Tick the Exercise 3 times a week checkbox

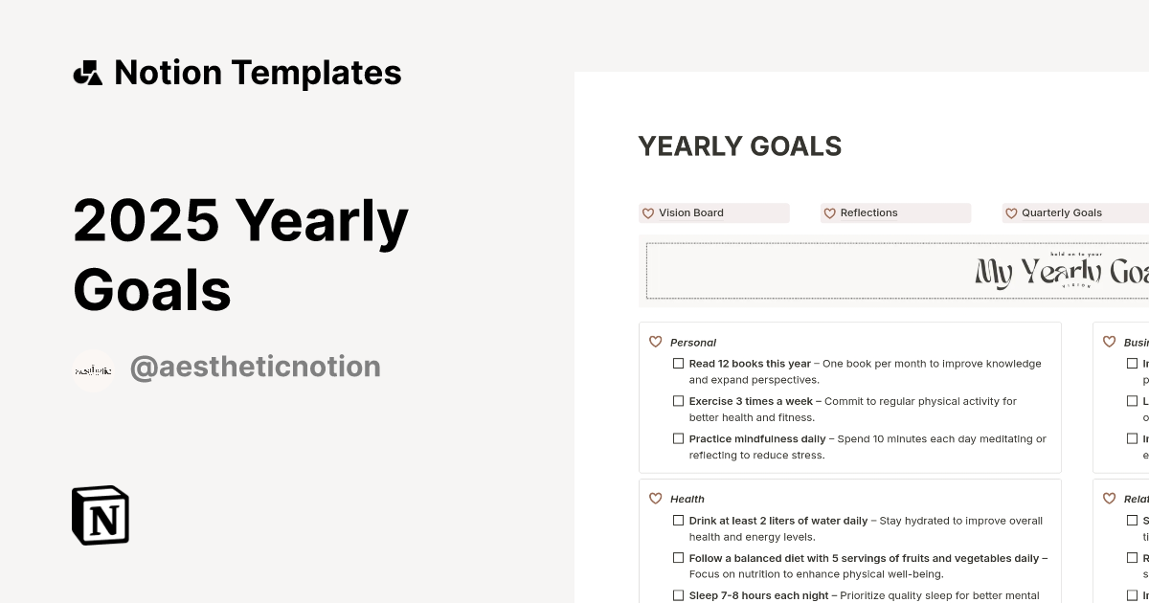[678, 401]
